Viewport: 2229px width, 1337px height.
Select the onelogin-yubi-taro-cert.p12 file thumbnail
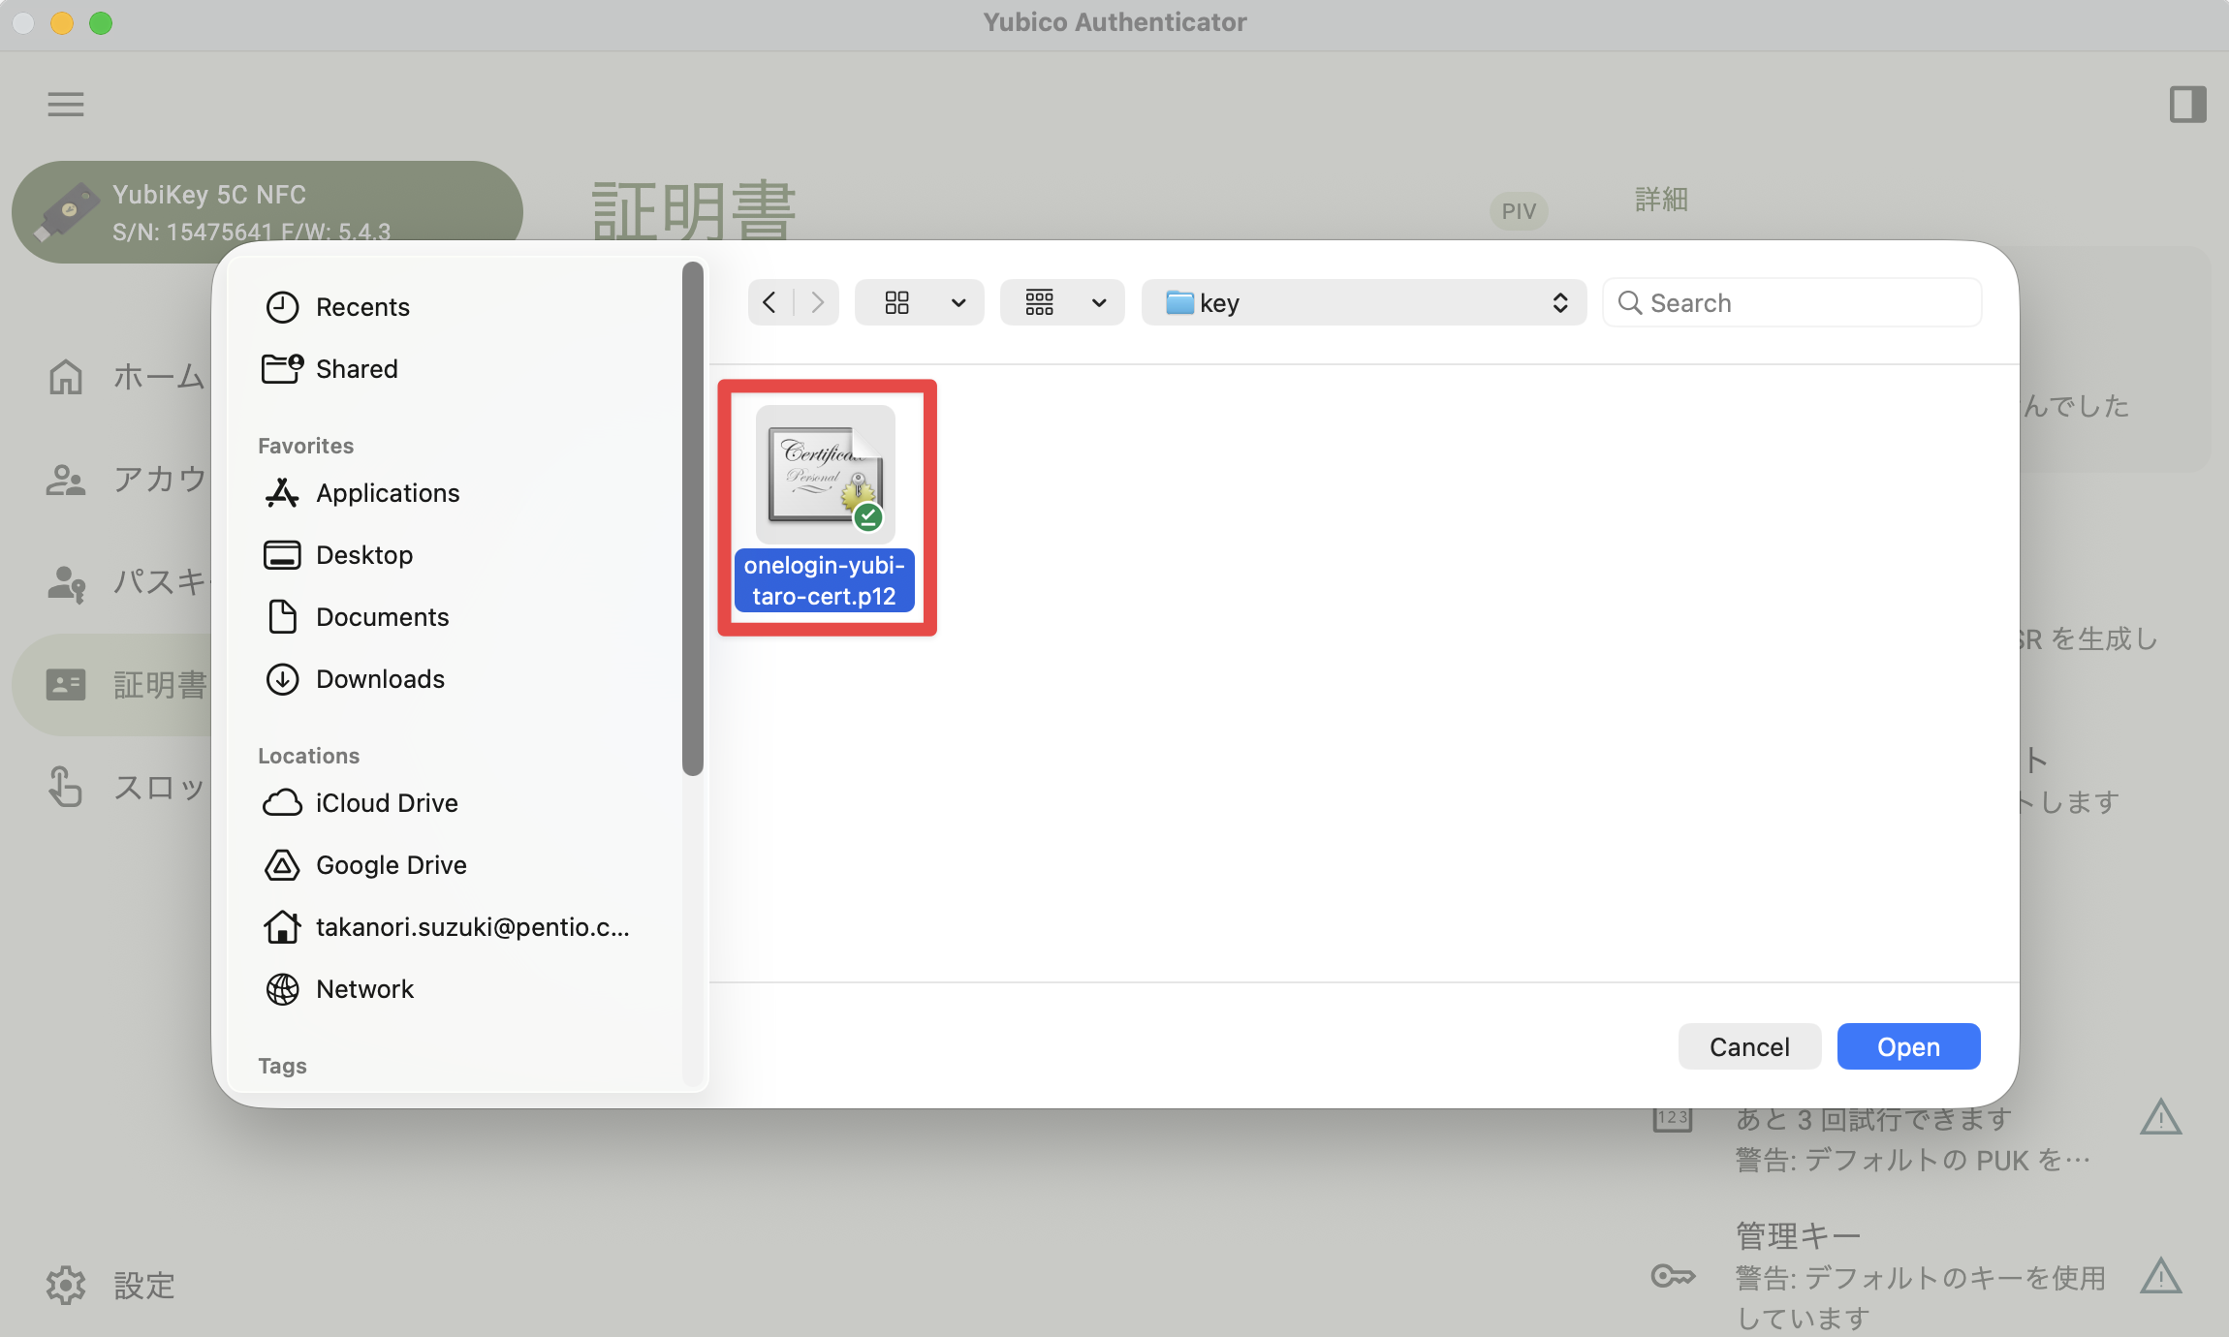[826, 474]
